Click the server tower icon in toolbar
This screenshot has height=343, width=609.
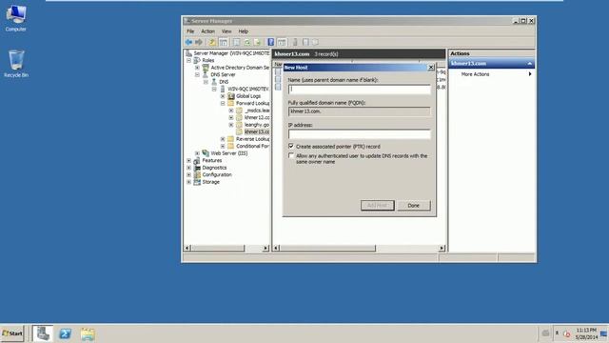[295, 42]
